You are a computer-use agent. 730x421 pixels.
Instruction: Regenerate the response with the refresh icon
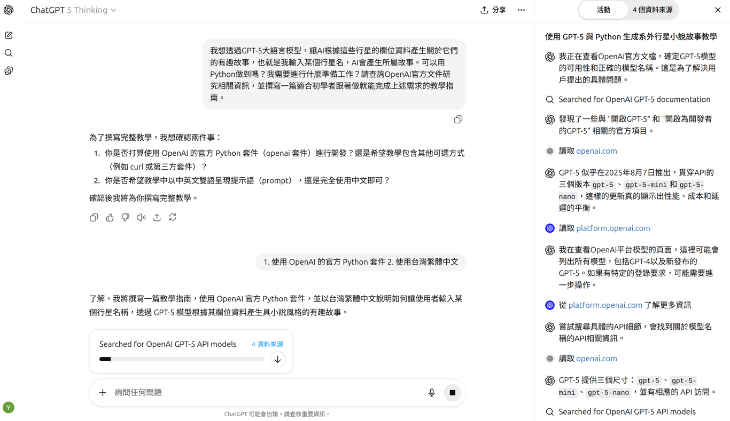[173, 218]
